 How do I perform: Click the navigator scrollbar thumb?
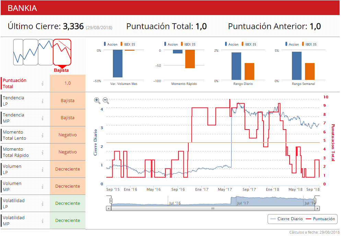[x=213, y=209]
